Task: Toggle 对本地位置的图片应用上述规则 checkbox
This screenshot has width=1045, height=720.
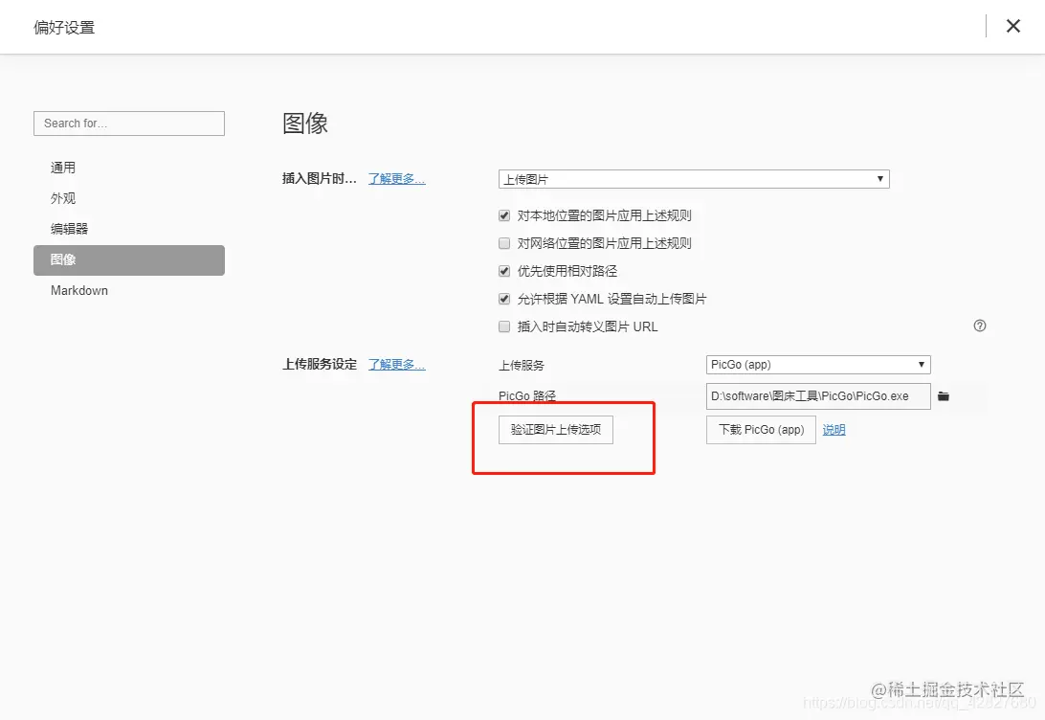Action: [x=504, y=215]
